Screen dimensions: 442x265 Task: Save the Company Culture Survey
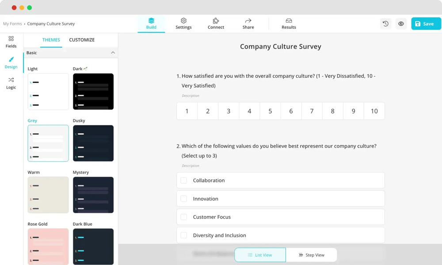(425, 23)
